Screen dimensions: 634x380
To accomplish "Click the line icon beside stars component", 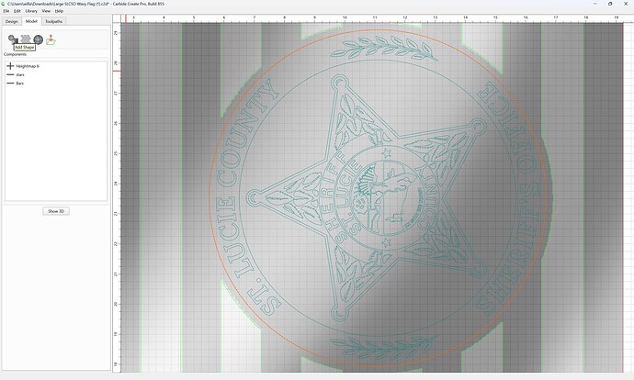I will tap(10, 74).
